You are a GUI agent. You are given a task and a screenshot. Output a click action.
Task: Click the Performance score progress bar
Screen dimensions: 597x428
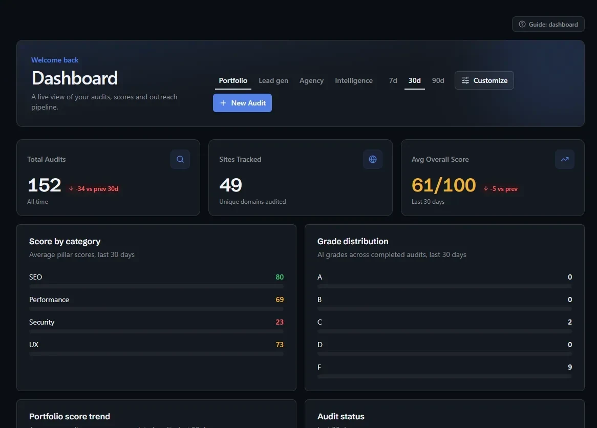(x=157, y=309)
